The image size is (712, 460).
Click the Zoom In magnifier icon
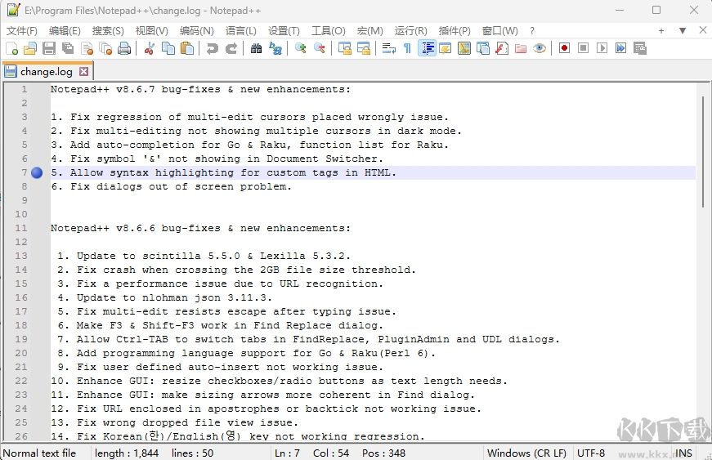click(x=300, y=48)
